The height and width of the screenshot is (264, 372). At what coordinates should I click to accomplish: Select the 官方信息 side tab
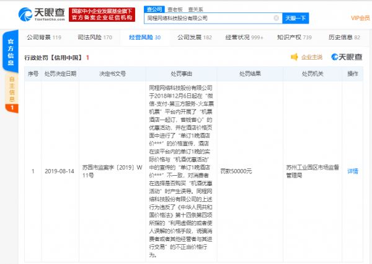click(x=10, y=49)
